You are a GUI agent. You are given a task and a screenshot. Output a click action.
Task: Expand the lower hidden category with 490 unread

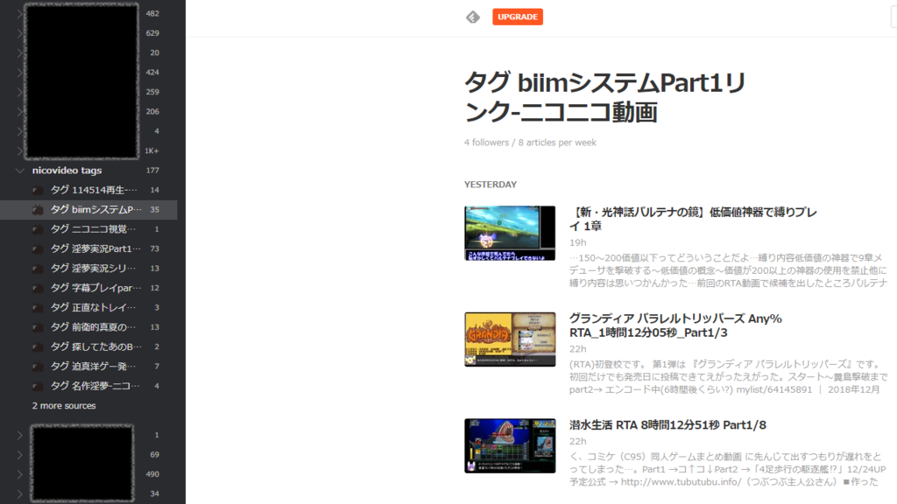point(20,474)
